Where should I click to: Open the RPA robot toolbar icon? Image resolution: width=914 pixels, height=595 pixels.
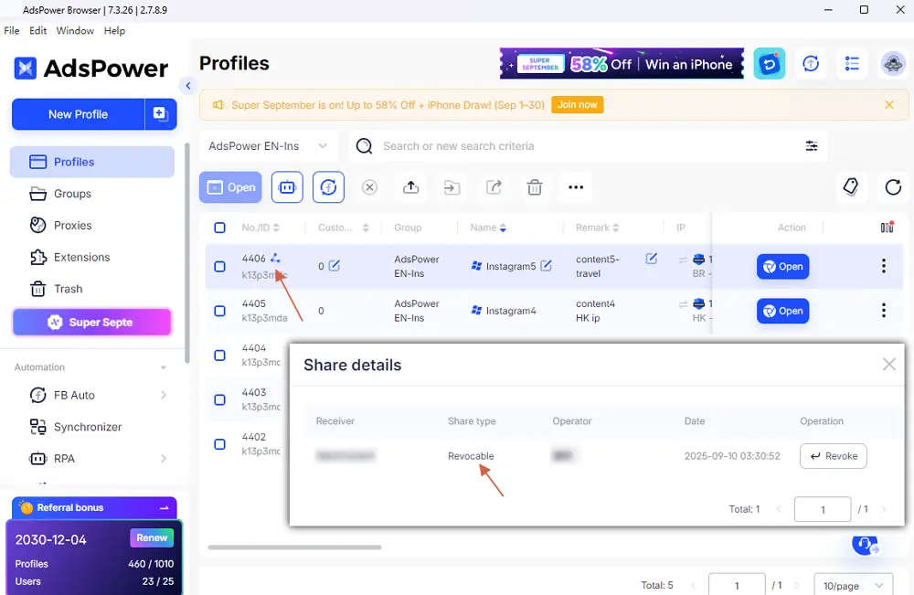[x=287, y=187]
